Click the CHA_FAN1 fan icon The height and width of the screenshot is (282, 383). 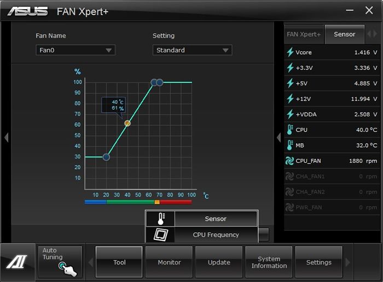289,177
